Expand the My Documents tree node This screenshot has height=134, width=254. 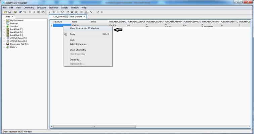tap(4, 20)
